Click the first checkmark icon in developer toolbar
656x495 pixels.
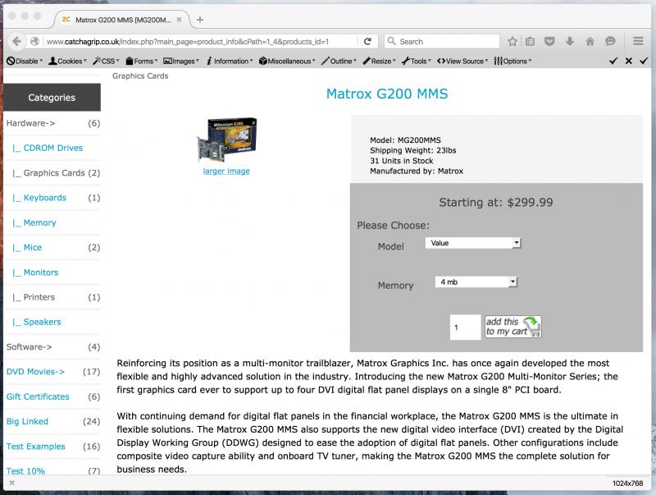[613, 61]
